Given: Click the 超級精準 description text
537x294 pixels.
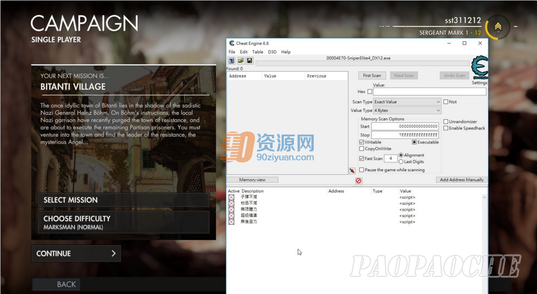Looking at the screenshot, I should pos(248,216).
